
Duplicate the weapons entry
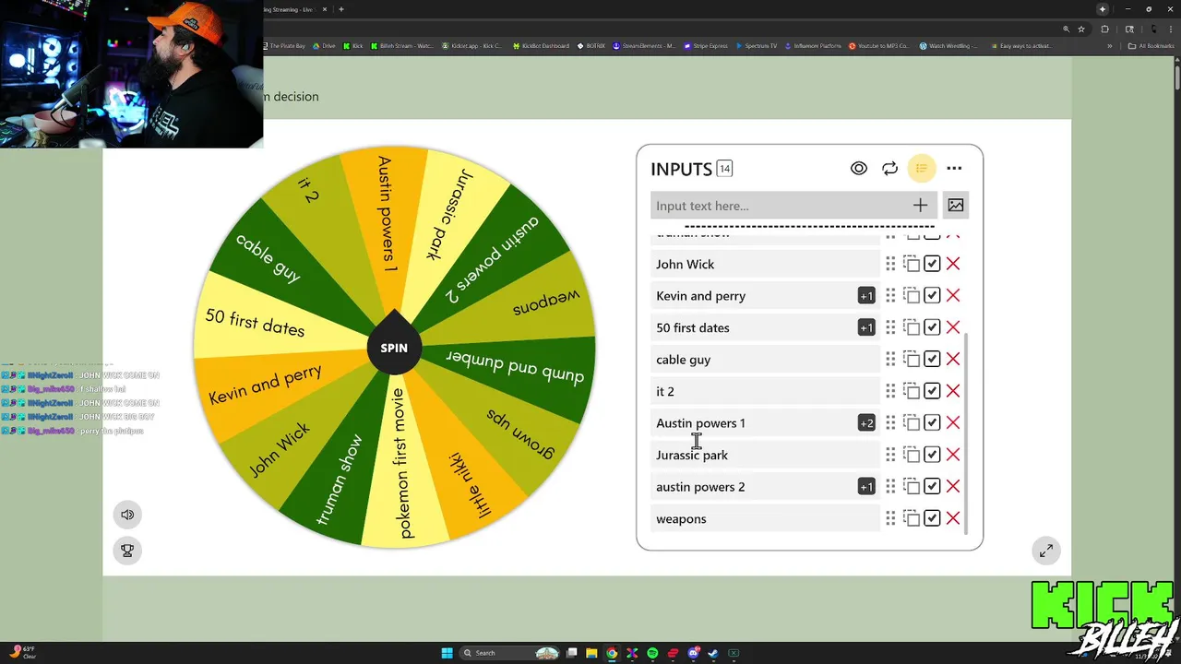point(912,518)
